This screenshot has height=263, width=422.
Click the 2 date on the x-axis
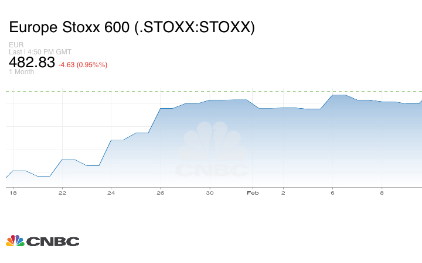pos(283,193)
